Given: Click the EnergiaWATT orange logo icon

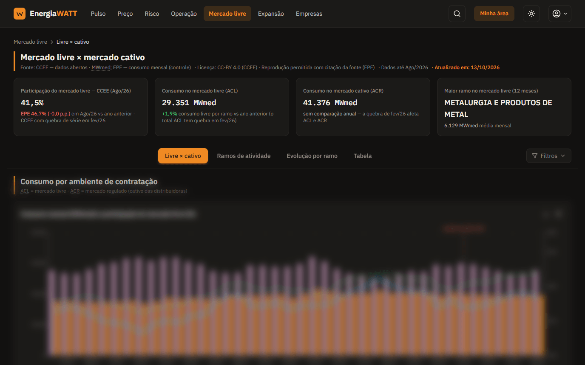Looking at the screenshot, I should pyautogui.click(x=20, y=14).
